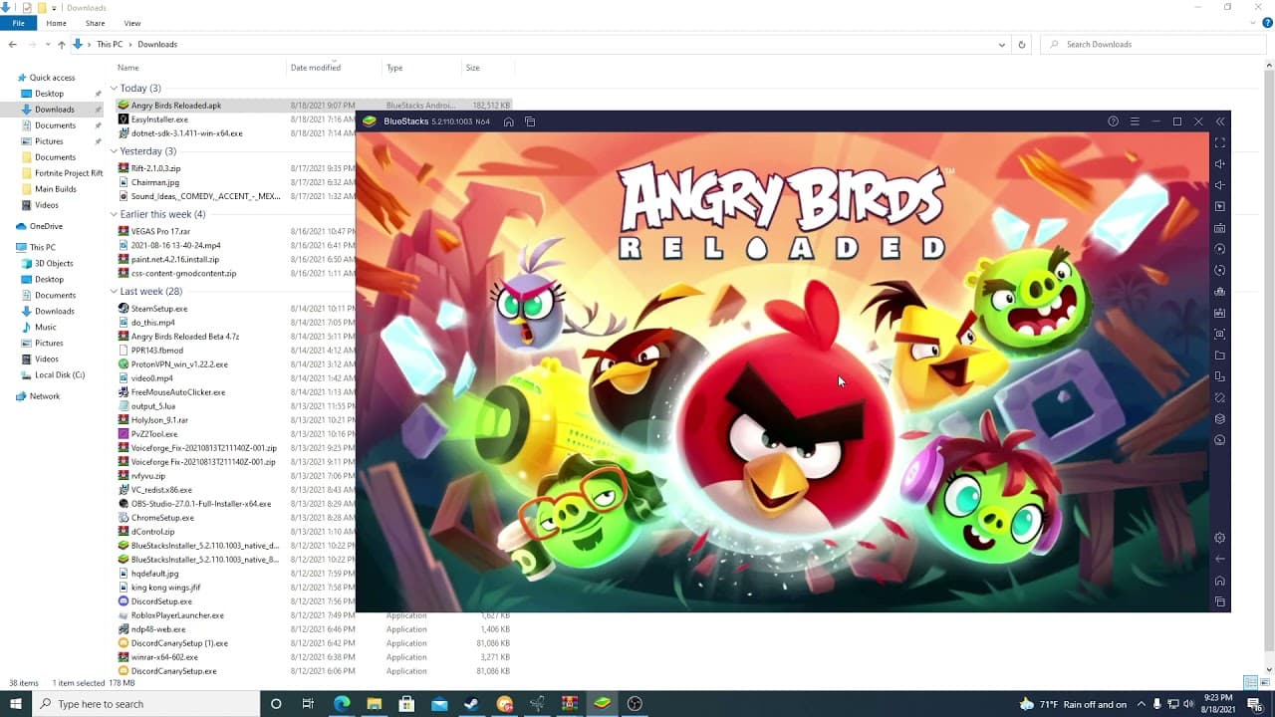The width and height of the screenshot is (1275, 717).
Task: Open multi-instance manager stacked-layers icon
Action: tap(1220, 419)
